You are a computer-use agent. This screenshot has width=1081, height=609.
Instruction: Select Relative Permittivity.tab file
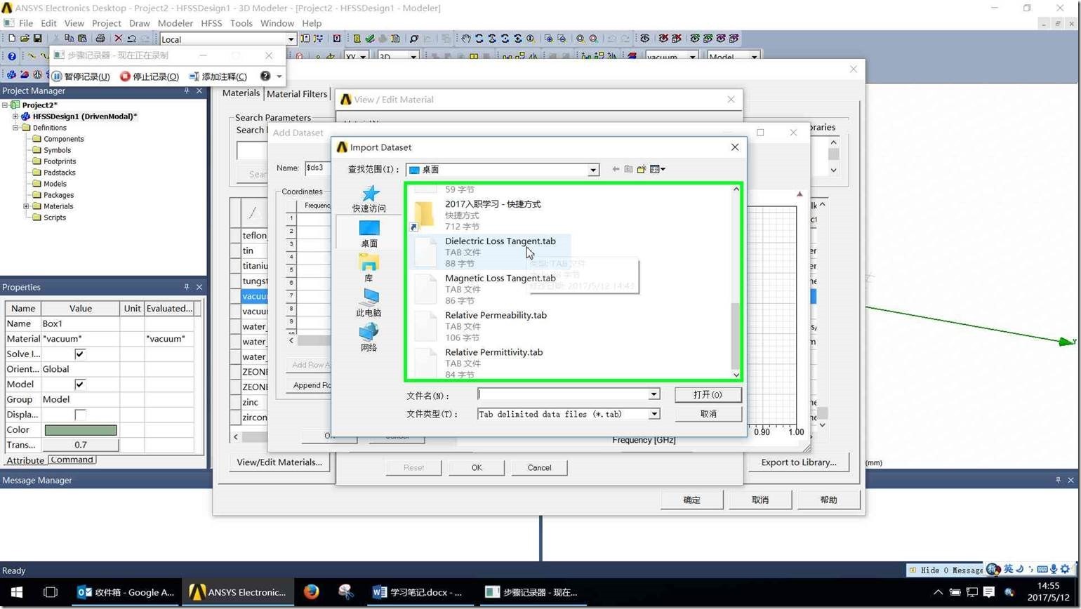[x=491, y=363]
